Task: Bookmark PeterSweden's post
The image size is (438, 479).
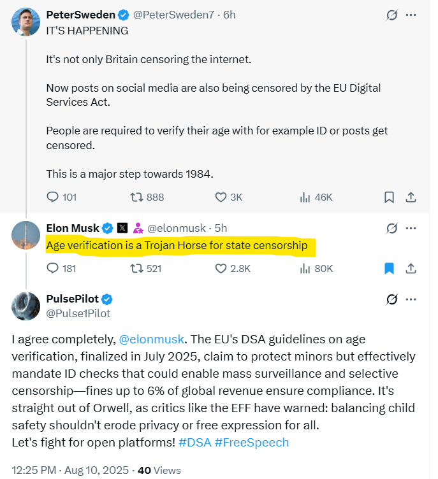Action: coord(389,197)
